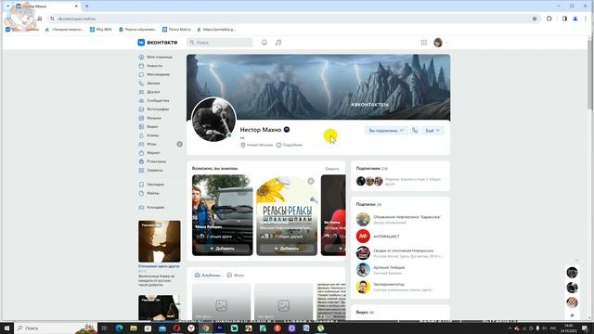Click the round badge beside Игры
Screen dimensions: 594x334
tap(179, 145)
